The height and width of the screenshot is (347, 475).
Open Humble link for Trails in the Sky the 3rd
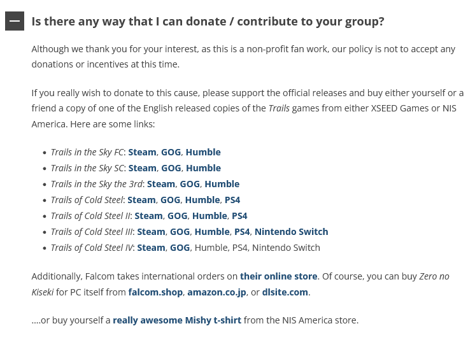tap(222, 184)
